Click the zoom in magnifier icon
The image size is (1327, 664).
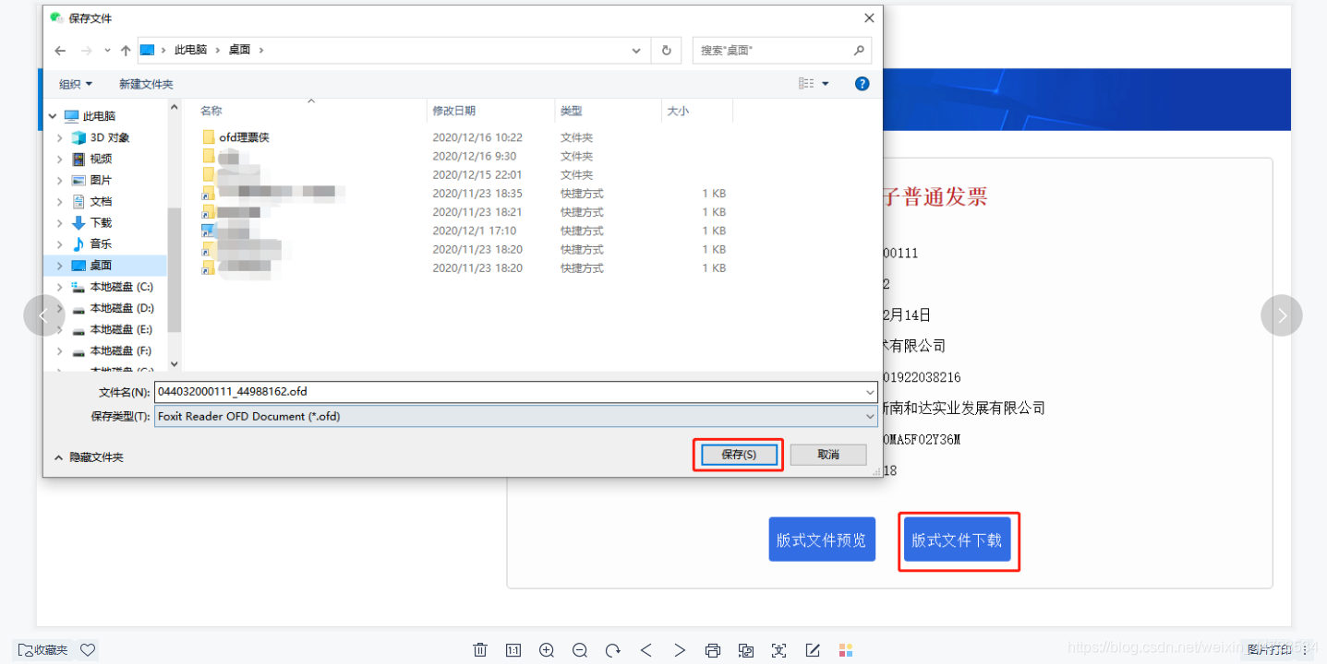pos(547,650)
